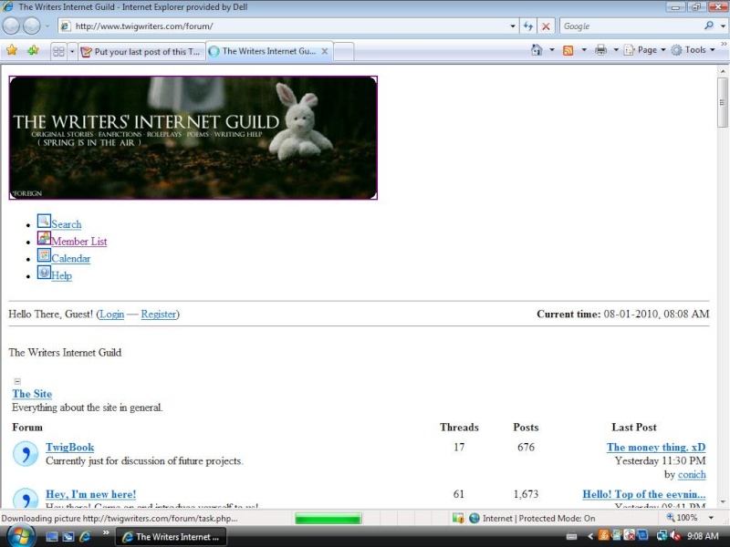Open the Page menu

[x=644, y=50]
